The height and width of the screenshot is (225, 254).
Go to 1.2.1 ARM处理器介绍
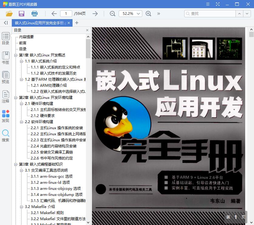[x=49, y=86]
